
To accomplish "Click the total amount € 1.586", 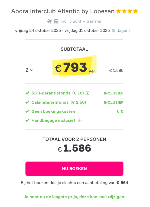I will 74,148.
